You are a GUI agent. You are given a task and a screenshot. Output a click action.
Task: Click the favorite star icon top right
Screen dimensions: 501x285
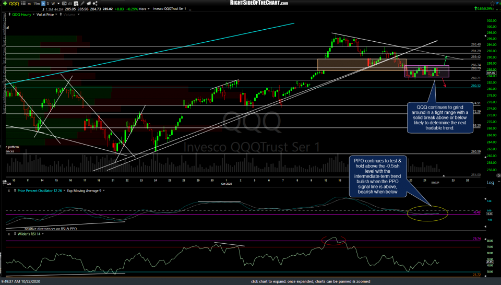pos(493,3)
